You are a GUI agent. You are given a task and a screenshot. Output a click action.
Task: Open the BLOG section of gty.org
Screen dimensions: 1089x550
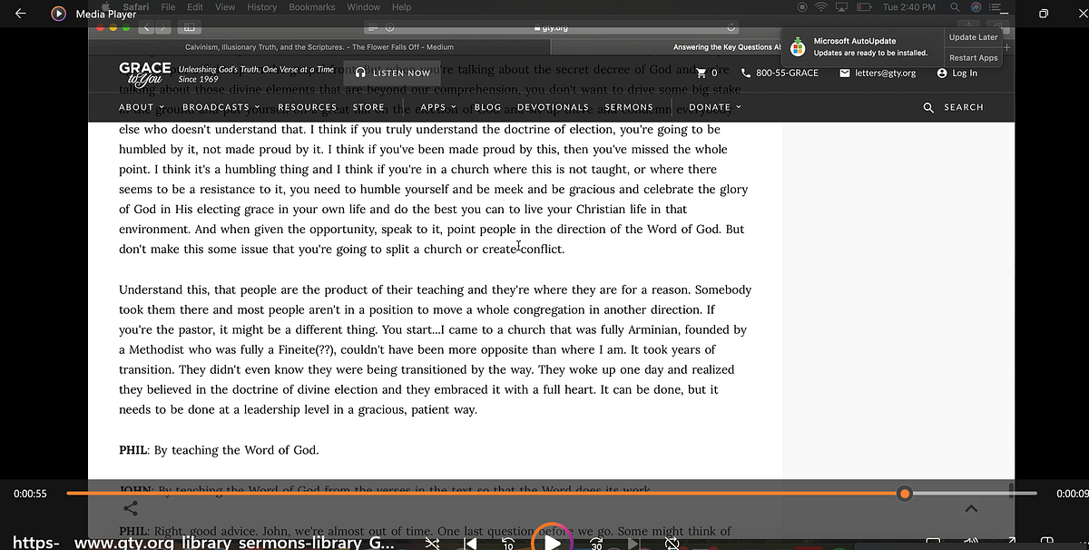coord(487,107)
